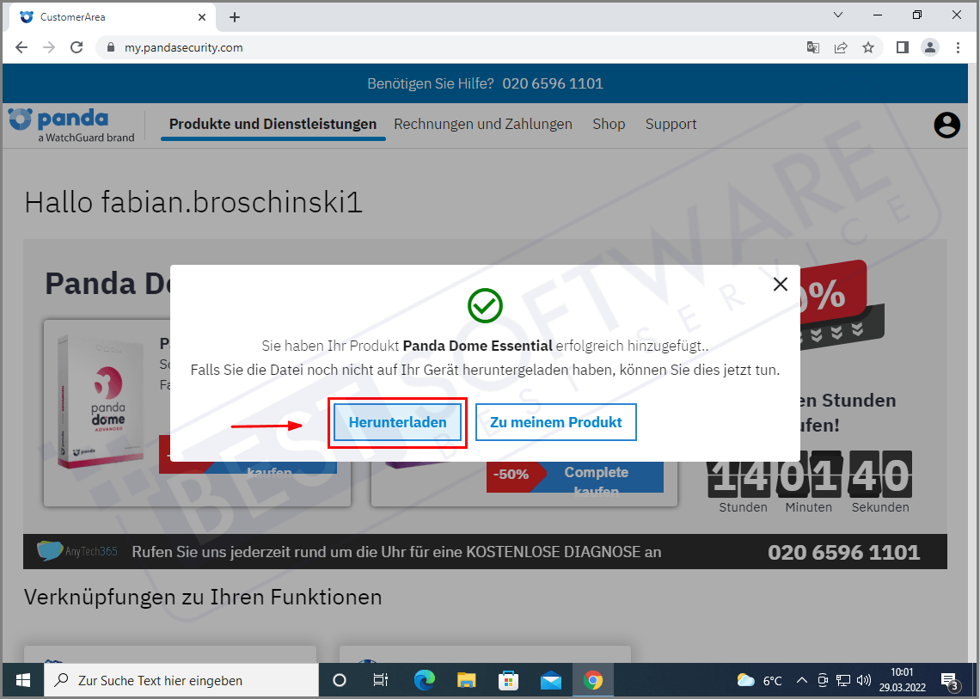The image size is (980, 699).
Task: Launch Microsoft Edge from taskbar
Action: (x=425, y=680)
